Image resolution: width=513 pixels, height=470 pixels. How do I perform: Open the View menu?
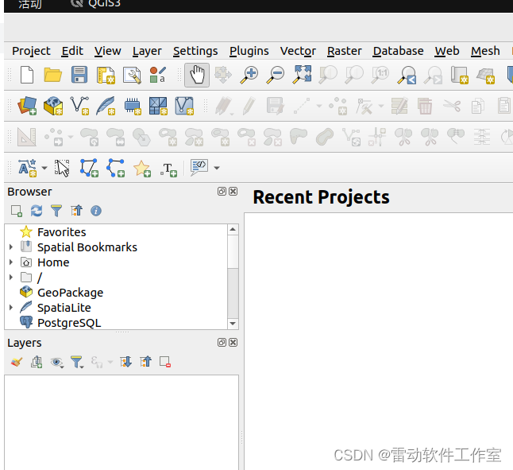click(x=108, y=51)
